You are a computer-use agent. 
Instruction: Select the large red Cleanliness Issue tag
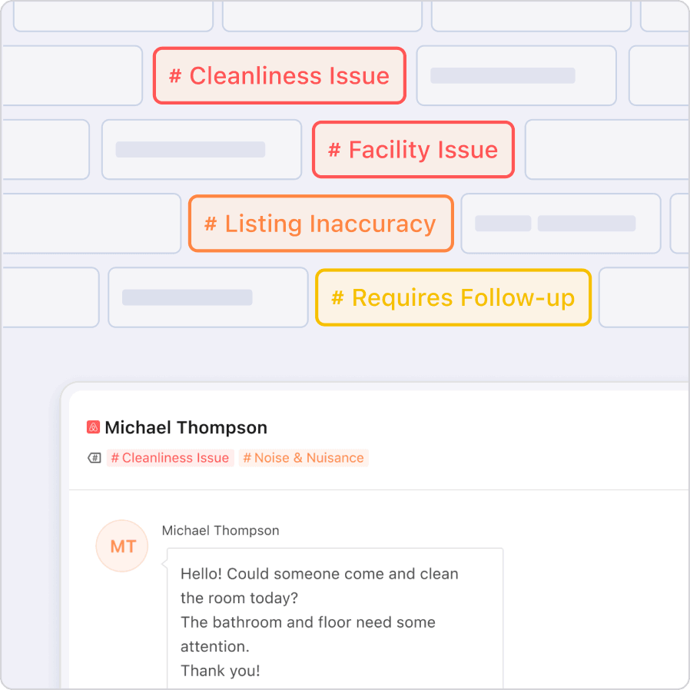(x=279, y=76)
